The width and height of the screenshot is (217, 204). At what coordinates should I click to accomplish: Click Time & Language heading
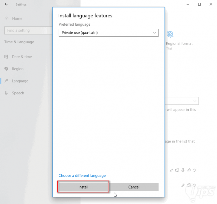tap(19, 42)
